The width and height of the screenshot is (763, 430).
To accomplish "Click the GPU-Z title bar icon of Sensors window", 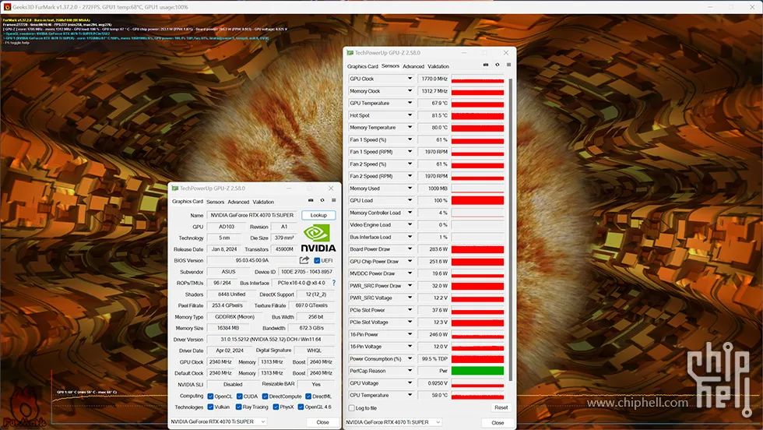I will (350, 53).
